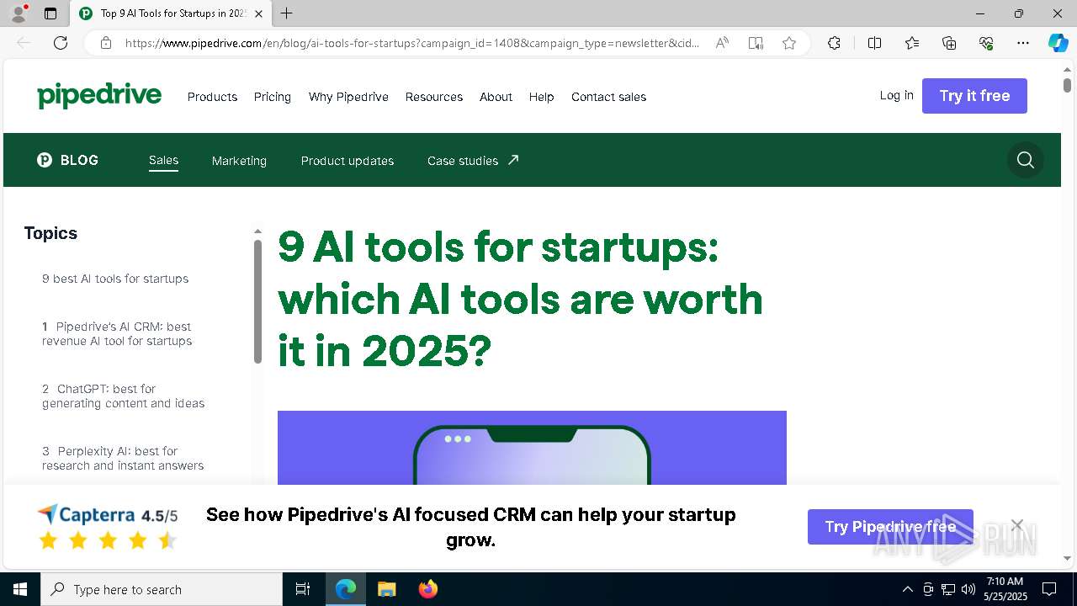The image size is (1077, 606).
Task: Dismiss the Capterra banner with X
Action: pos(1016,525)
